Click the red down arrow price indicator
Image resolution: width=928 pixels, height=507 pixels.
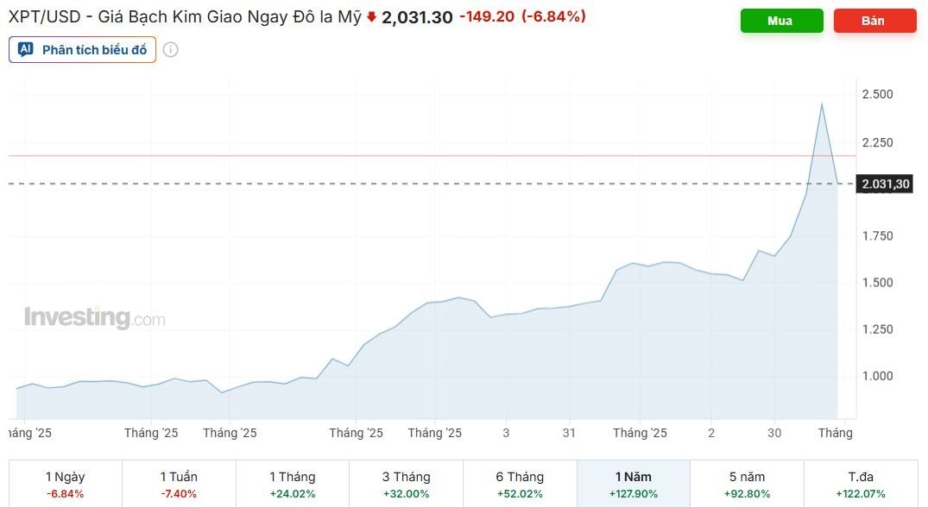[371, 16]
